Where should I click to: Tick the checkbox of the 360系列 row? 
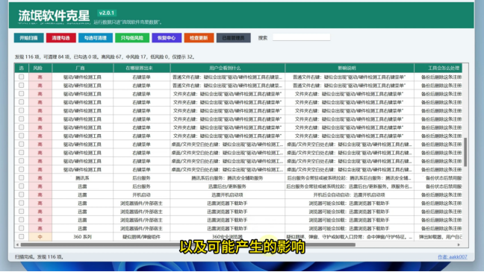coord(22,236)
